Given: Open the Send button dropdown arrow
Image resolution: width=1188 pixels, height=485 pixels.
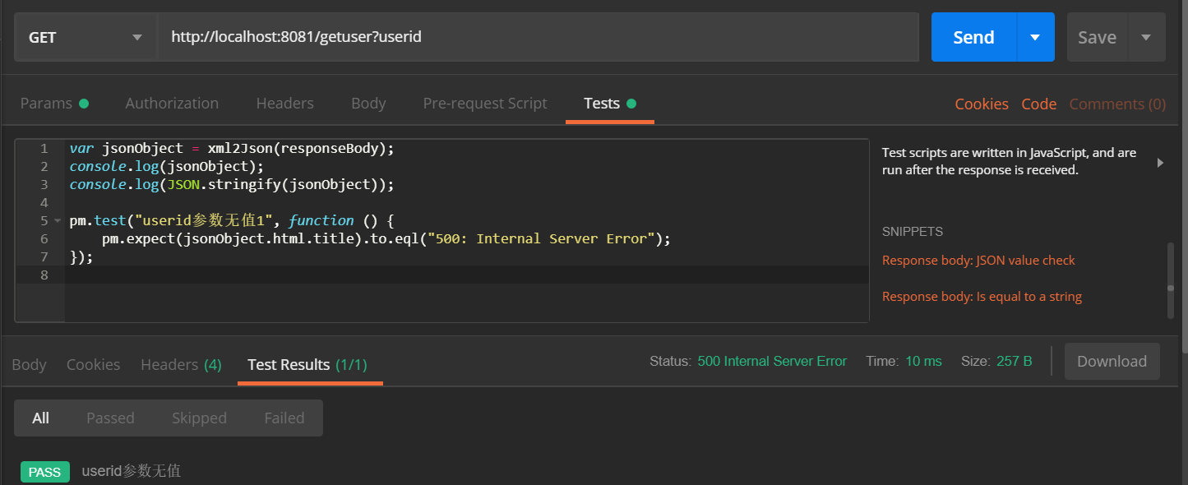Looking at the screenshot, I should point(1035,38).
